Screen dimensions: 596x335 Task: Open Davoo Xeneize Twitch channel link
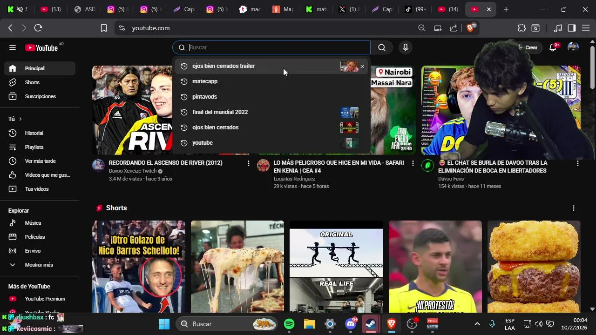133,171
